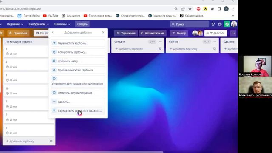Choose 'Добавить метку...' action
272x153 pixels.
point(78,61)
